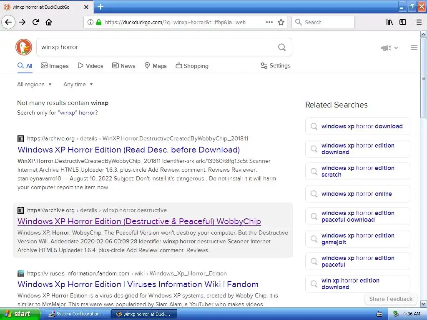Select related search windows xp horror online
The height and width of the screenshot is (320, 427).
357,194
